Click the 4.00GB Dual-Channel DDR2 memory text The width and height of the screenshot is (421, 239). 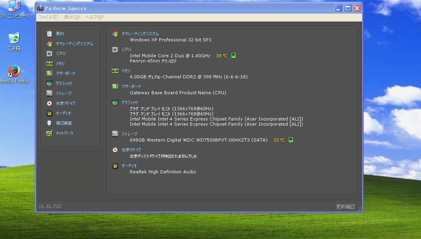[x=189, y=77]
